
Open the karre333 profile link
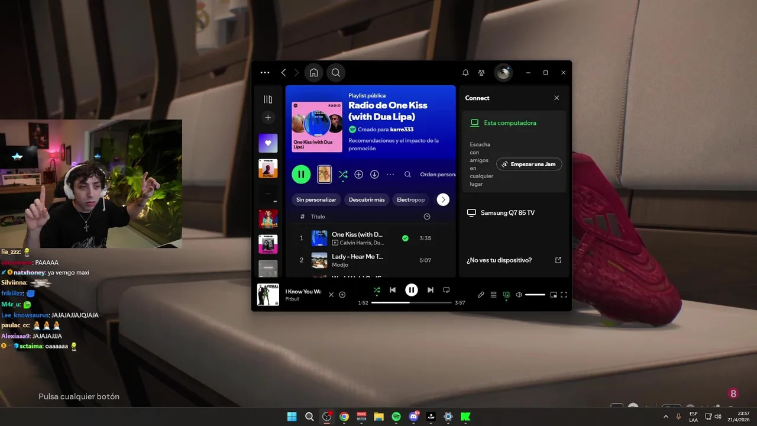[x=402, y=129]
